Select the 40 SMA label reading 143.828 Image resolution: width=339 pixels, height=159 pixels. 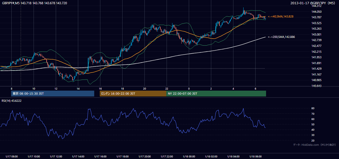(x=281, y=16)
